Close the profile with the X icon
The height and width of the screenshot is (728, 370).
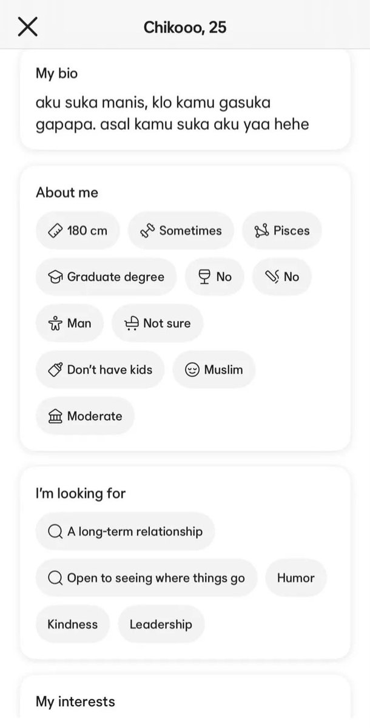pyautogui.click(x=28, y=27)
